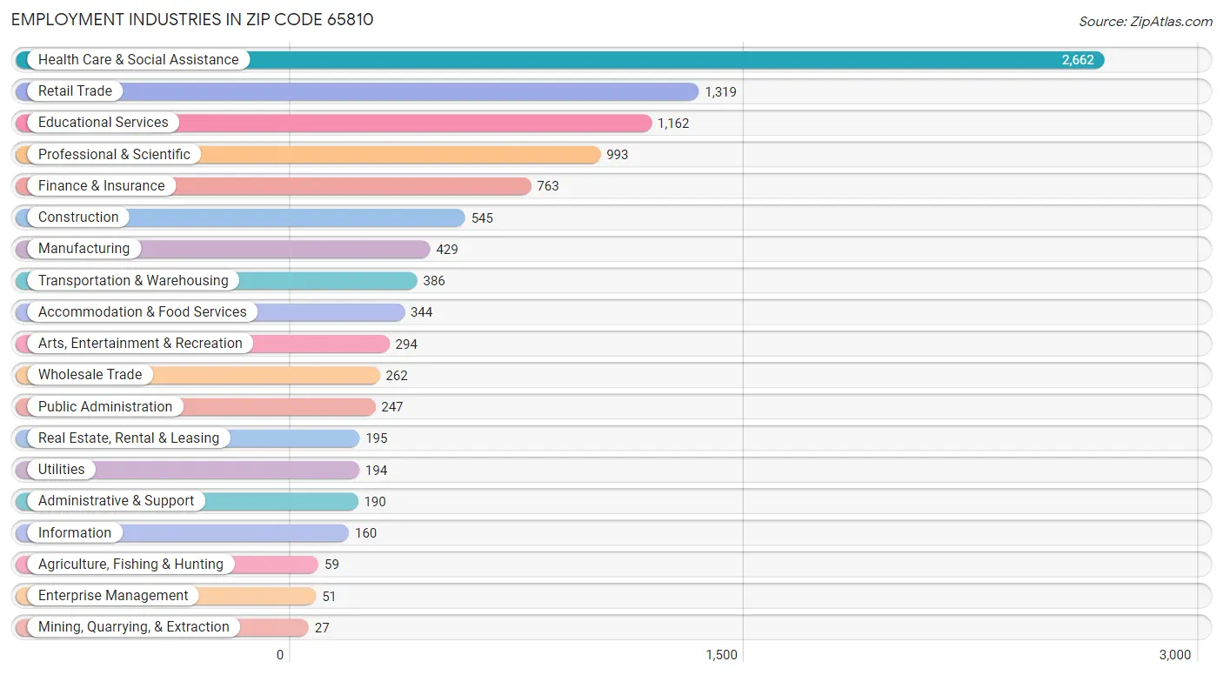
Task: Click the 294 Arts value
Action: point(406,344)
